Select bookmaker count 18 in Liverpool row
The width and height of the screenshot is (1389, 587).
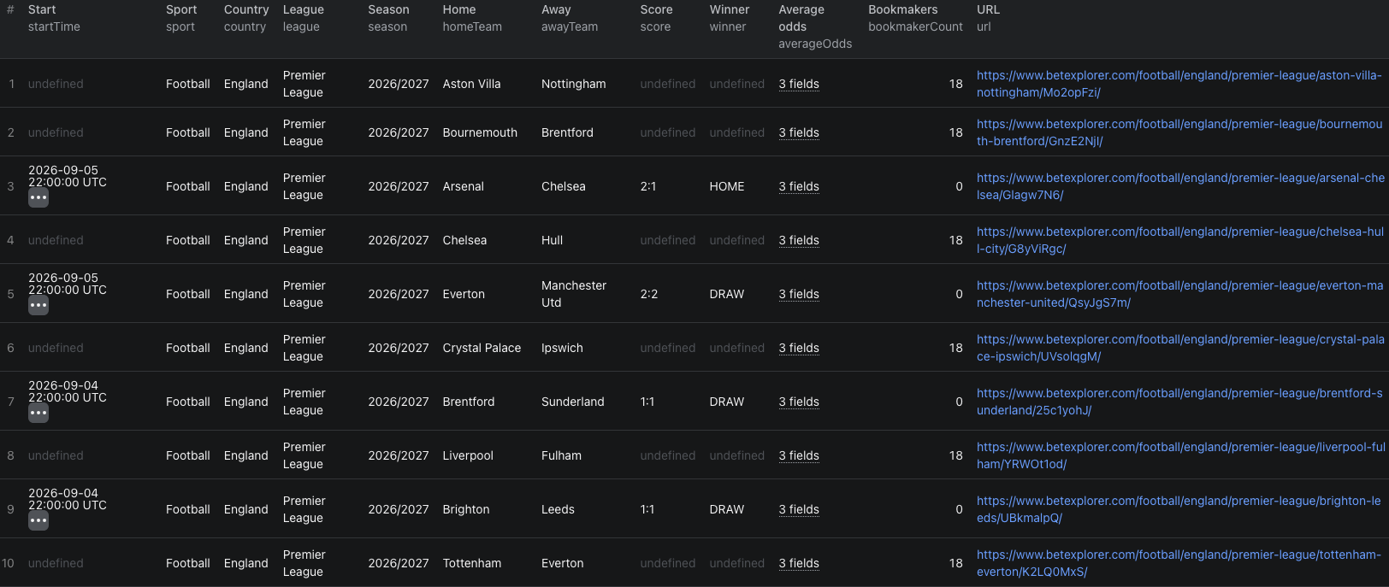[x=955, y=455]
